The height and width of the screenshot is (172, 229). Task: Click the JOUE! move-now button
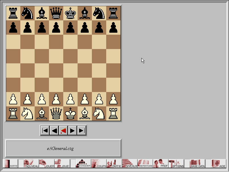coord(62,163)
